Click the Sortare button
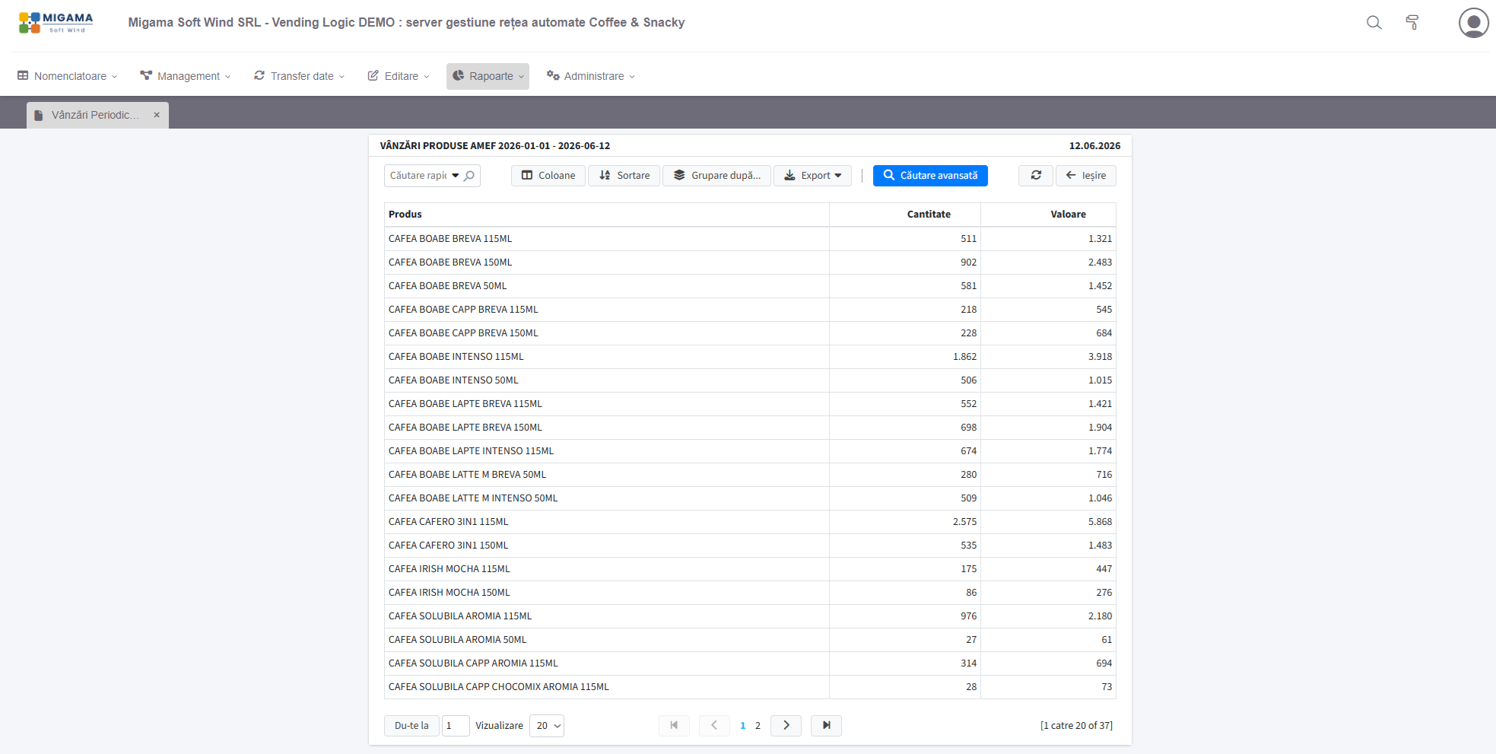 pos(624,176)
